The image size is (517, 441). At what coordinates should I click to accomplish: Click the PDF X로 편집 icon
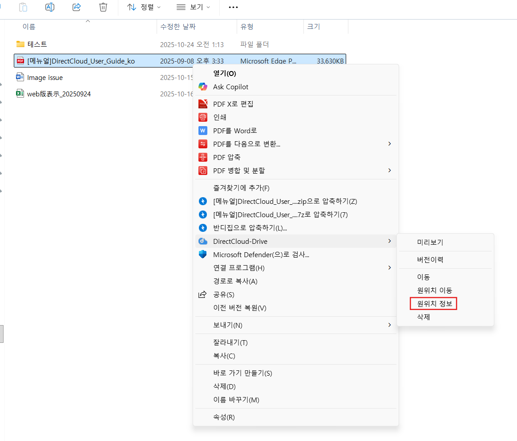(x=203, y=104)
